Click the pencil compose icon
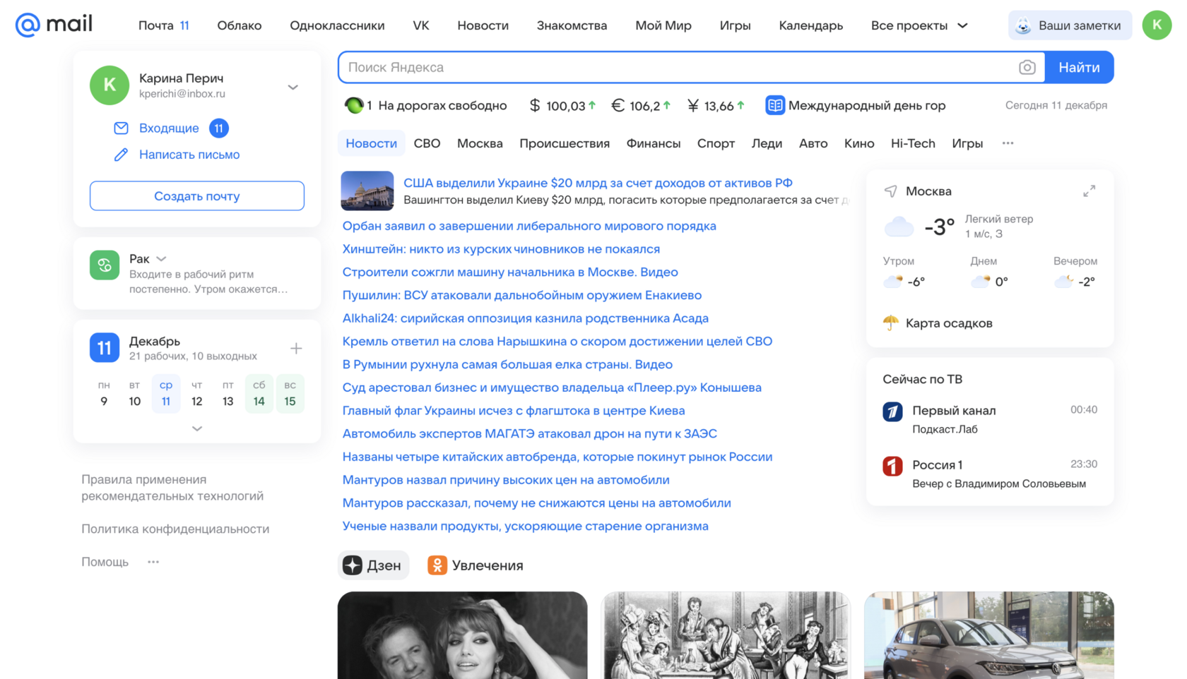This screenshot has width=1187, height=679. (x=121, y=155)
